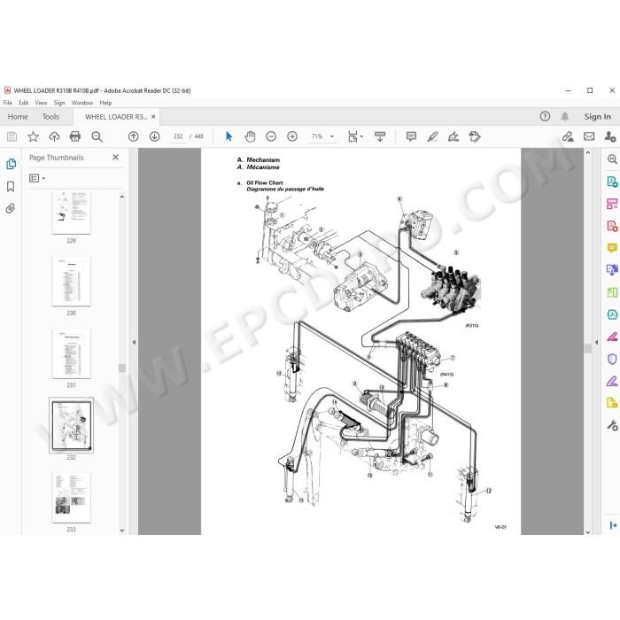Select the page 231 thumbnail
Screen dimensions: 620x620
click(x=71, y=353)
